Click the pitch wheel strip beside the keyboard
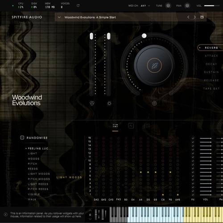223x223 pixels. tap(96, 214)
